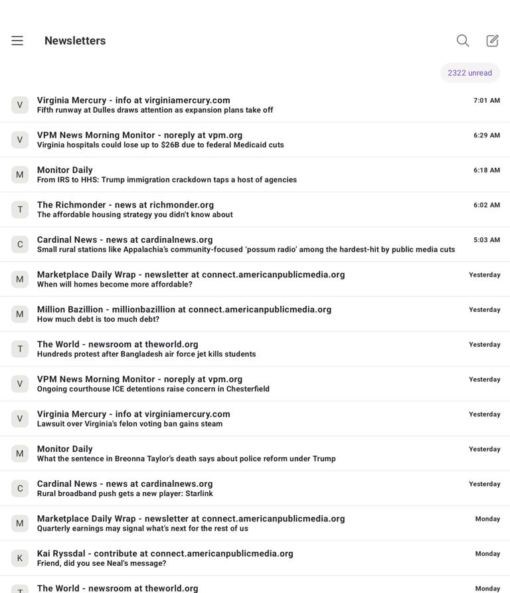Open the hamburger navigation menu
This screenshot has height=593, width=510.
tap(17, 40)
